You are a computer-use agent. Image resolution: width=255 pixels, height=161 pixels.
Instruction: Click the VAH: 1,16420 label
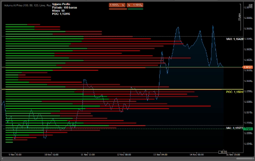pyautogui.click(x=235, y=39)
